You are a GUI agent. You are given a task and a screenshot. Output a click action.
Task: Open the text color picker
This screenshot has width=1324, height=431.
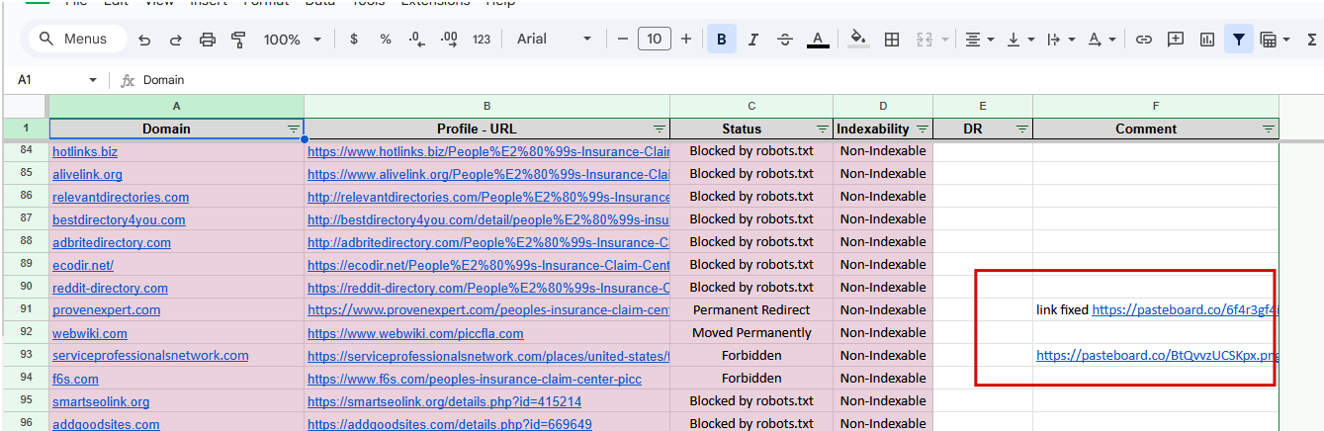(817, 40)
